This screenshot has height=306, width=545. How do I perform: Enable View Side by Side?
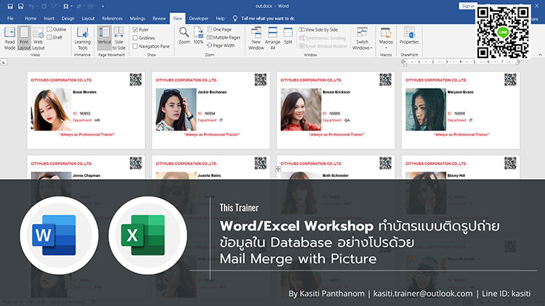(318, 30)
